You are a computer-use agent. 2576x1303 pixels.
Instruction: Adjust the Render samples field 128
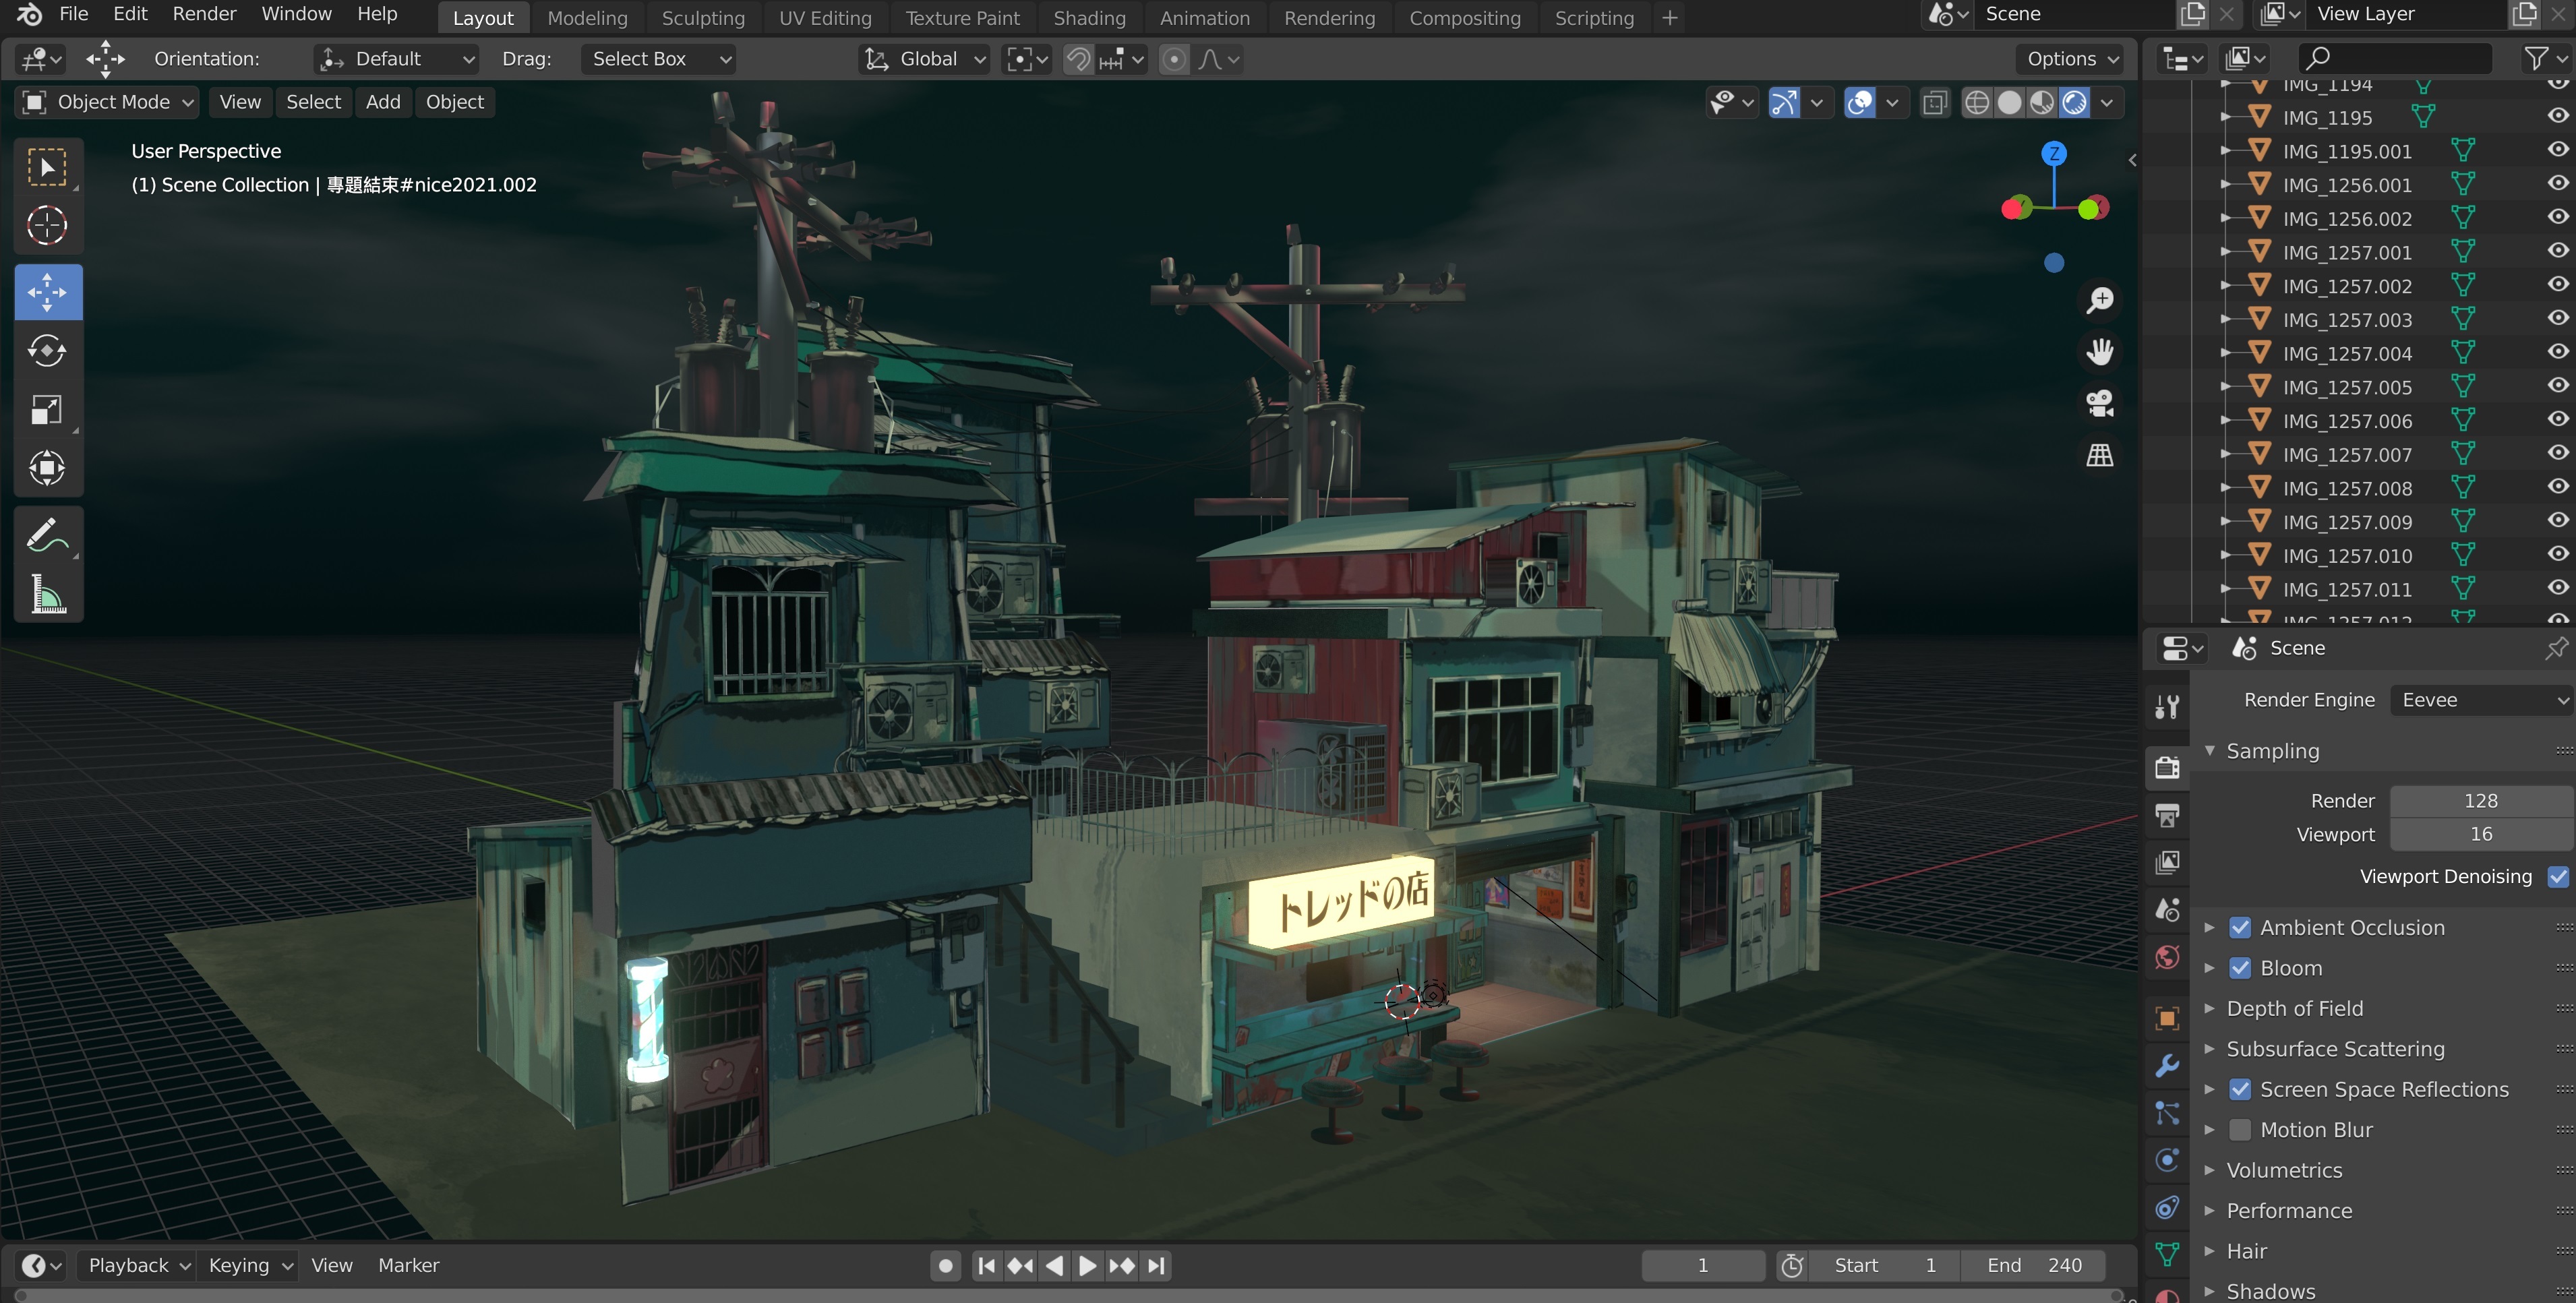pyautogui.click(x=2480, y=801)
